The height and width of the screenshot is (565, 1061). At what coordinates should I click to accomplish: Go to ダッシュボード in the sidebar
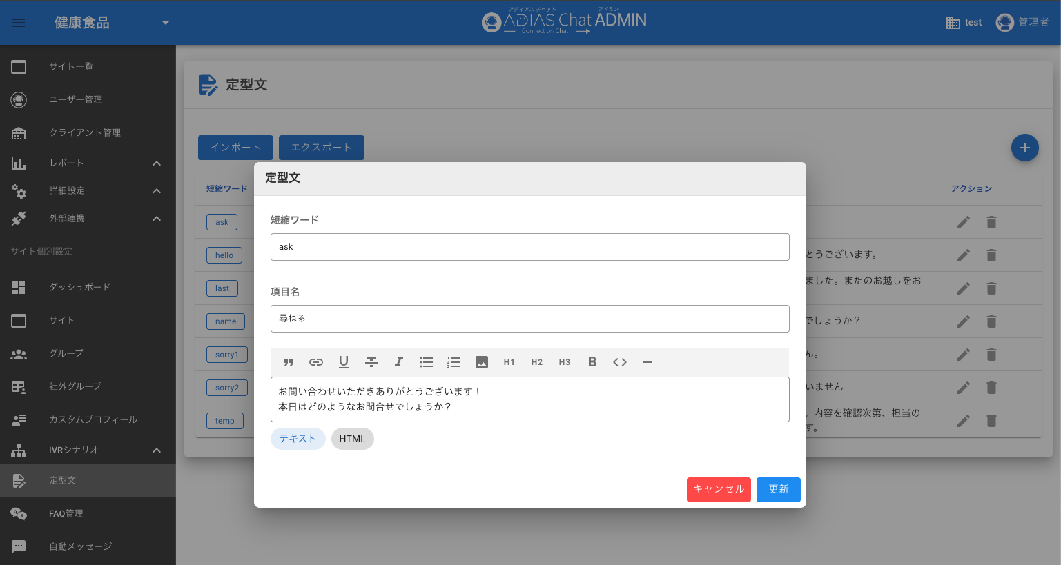(79, 287)
